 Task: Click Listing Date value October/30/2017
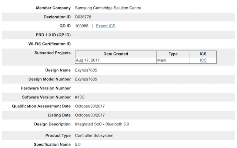[x=90, y=115]
